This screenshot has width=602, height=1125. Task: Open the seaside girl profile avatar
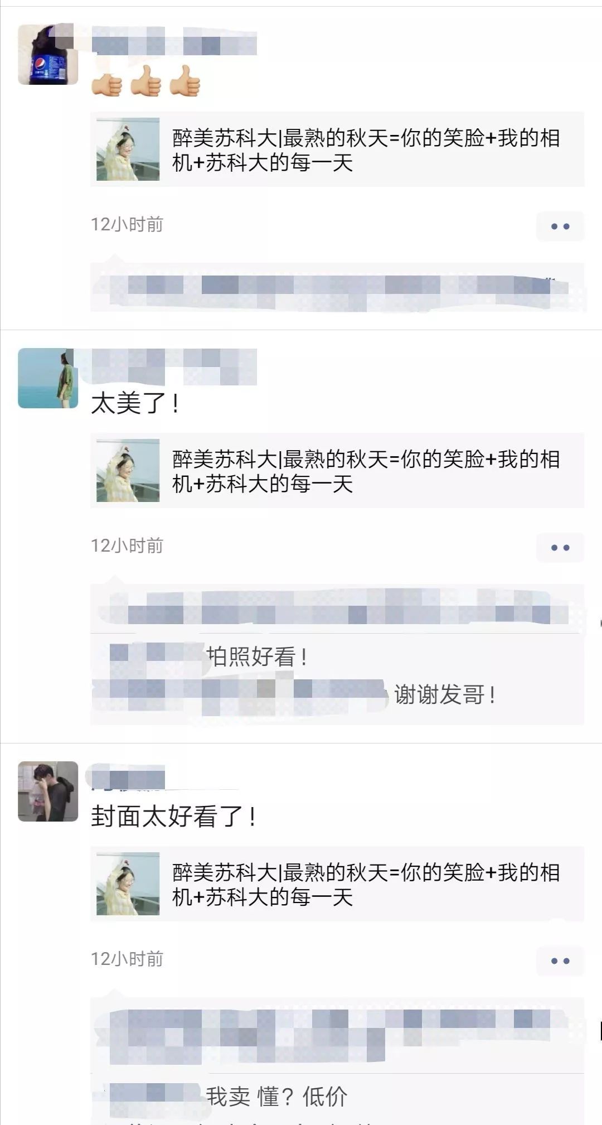pyautogui.click(x=48, y=378)
